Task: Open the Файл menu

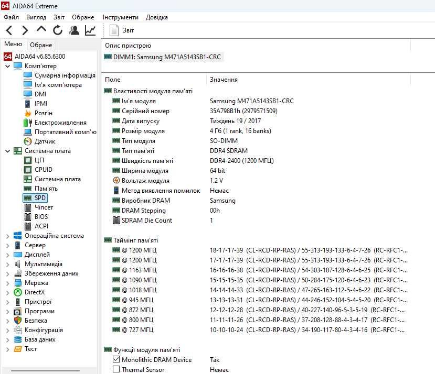Action: 12,17
